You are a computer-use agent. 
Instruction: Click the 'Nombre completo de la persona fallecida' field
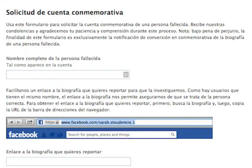tap(64, 74)
